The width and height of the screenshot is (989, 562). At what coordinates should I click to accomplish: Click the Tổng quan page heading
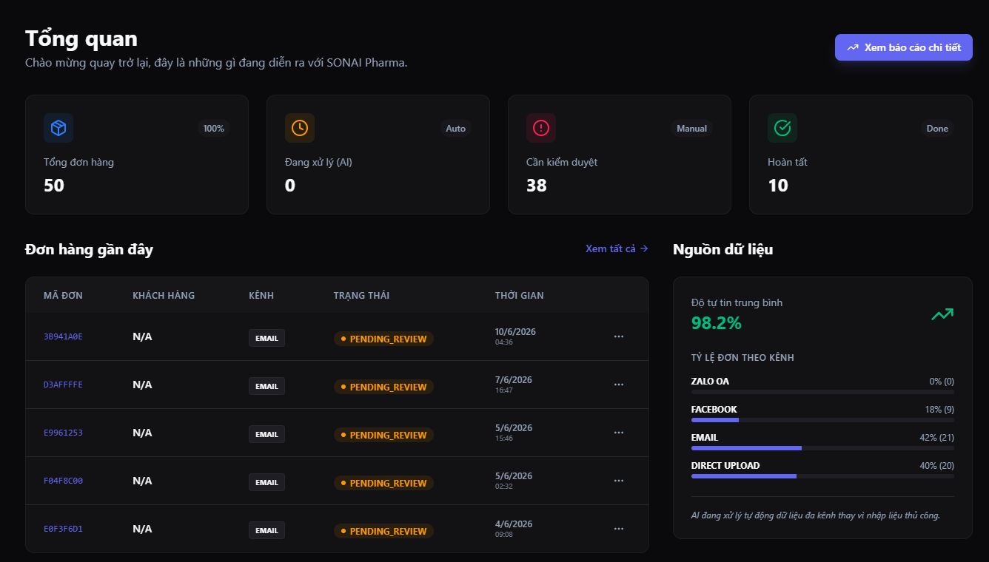click(x=81, y=38)
